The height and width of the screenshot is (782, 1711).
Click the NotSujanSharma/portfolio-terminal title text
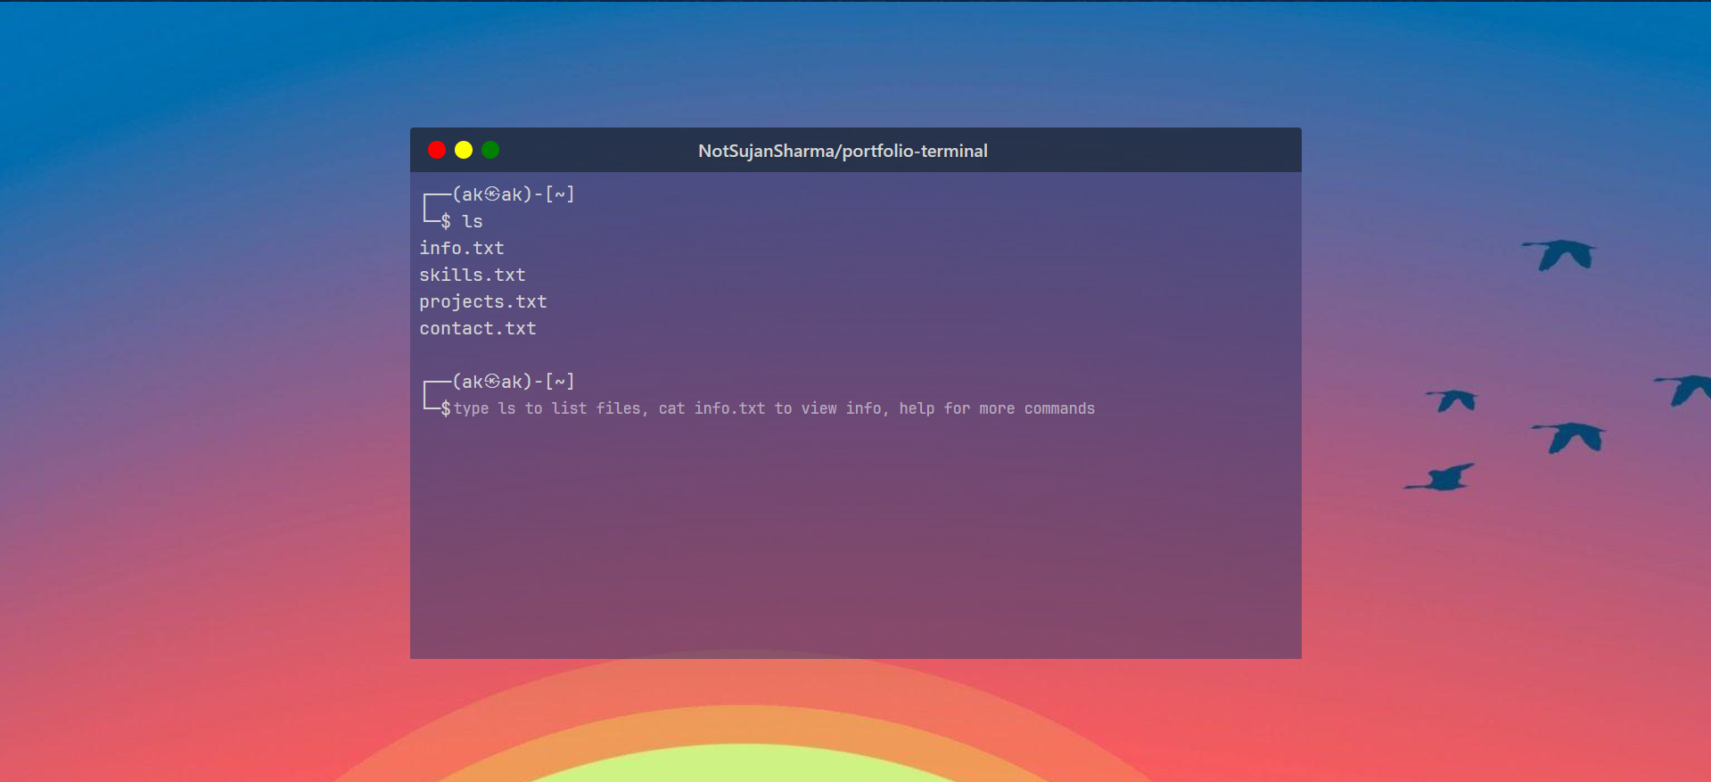[843, 151]
